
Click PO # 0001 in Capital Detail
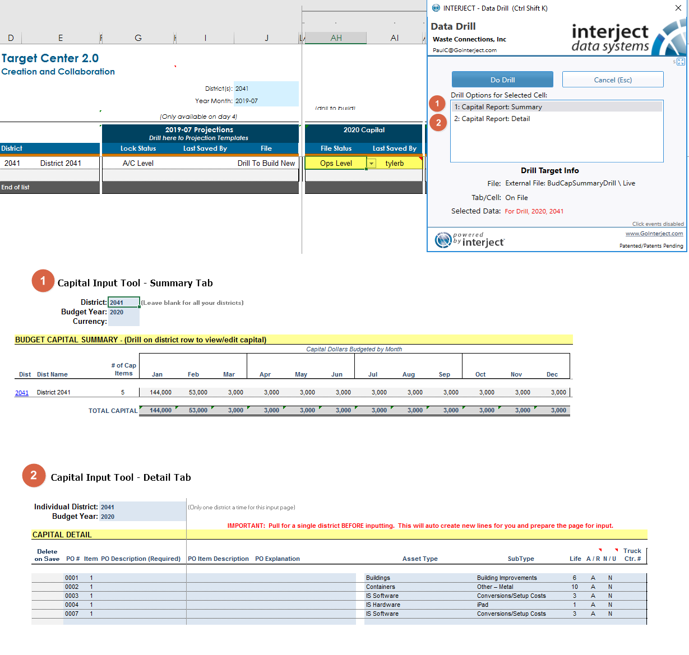[72, 578]
